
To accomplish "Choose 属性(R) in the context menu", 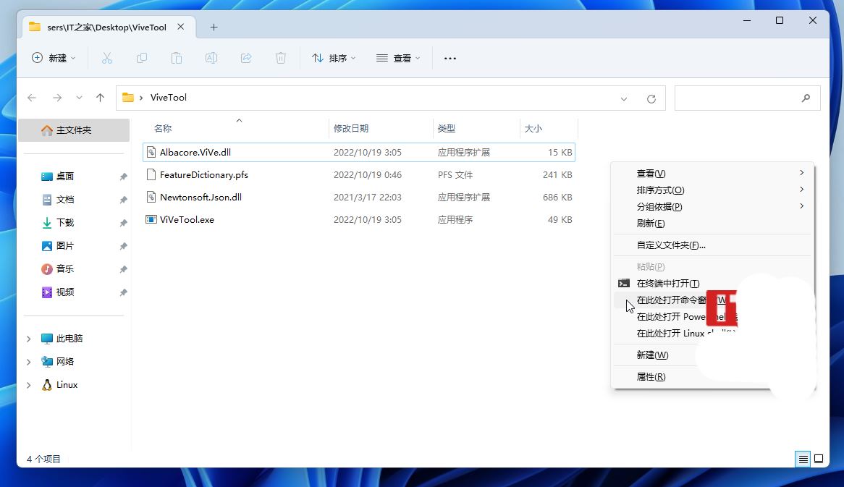I will 651,377.
